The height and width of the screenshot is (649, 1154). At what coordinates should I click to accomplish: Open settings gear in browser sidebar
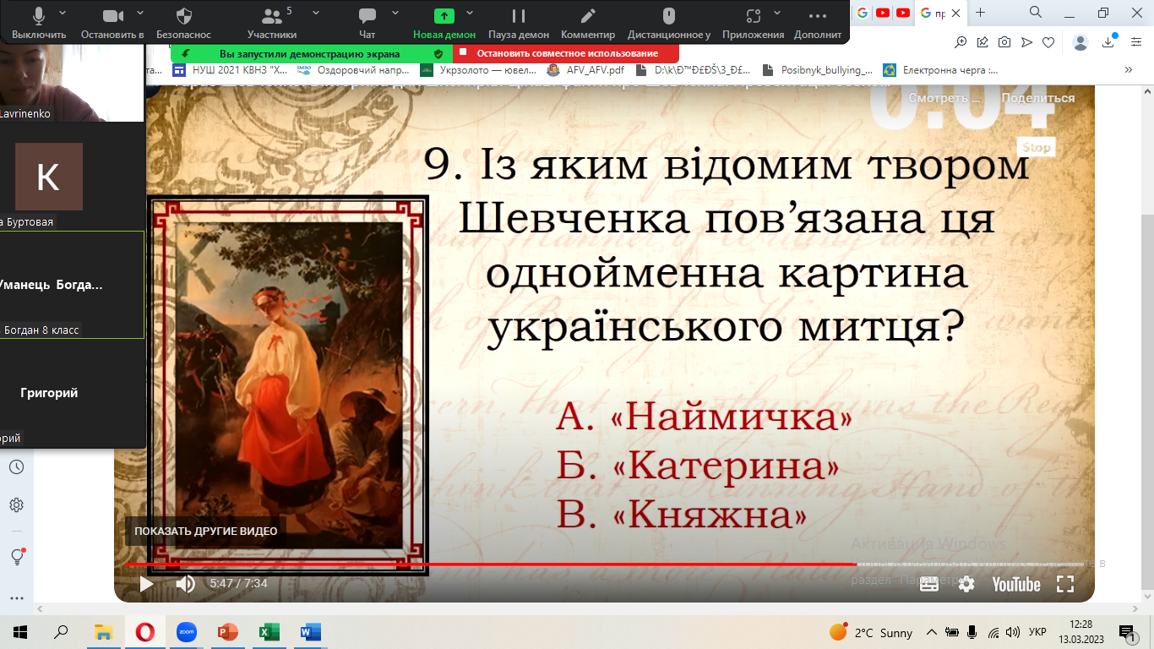(x=16, y=505)
